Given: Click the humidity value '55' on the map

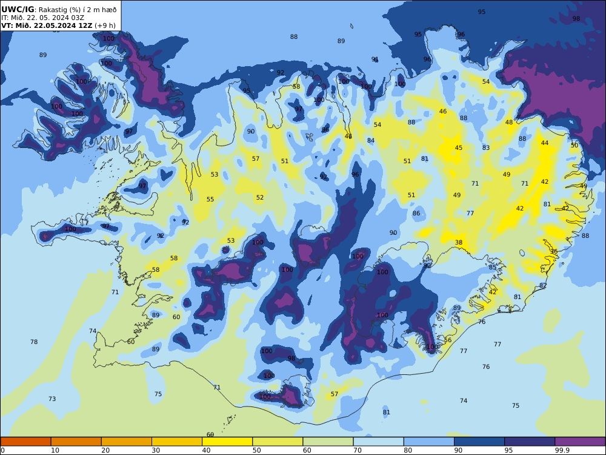Looking at the screenshot, I should pos(210,199).
